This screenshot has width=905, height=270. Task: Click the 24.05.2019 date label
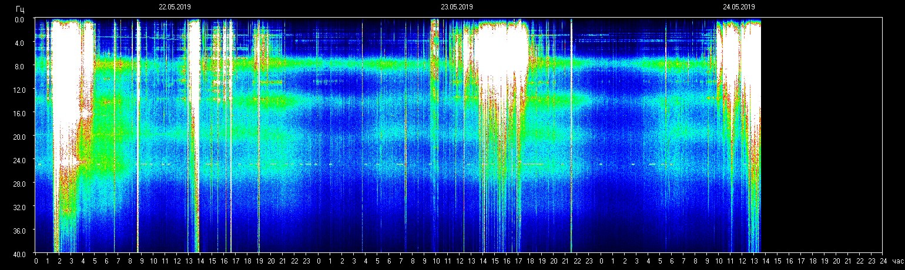tap(739, 7)
